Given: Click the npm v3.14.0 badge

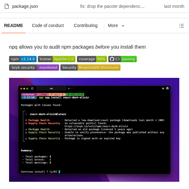Looking at the screenshot, I should [x=23, y=59].
